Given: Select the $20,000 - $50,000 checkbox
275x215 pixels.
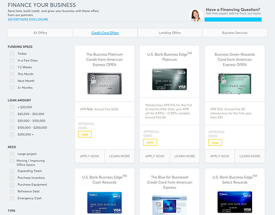Looking at the screenshot, I should [12, 114].
